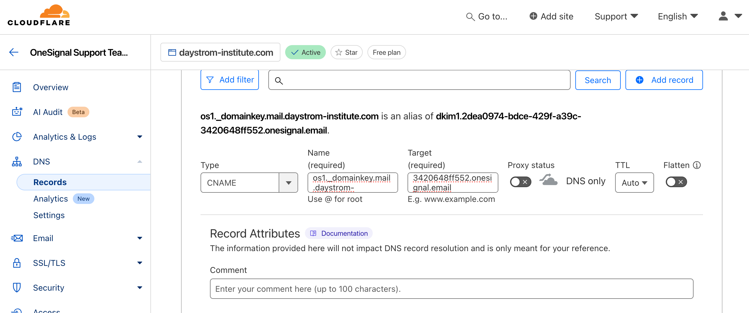Click the book icon beside Documentation

313,233
